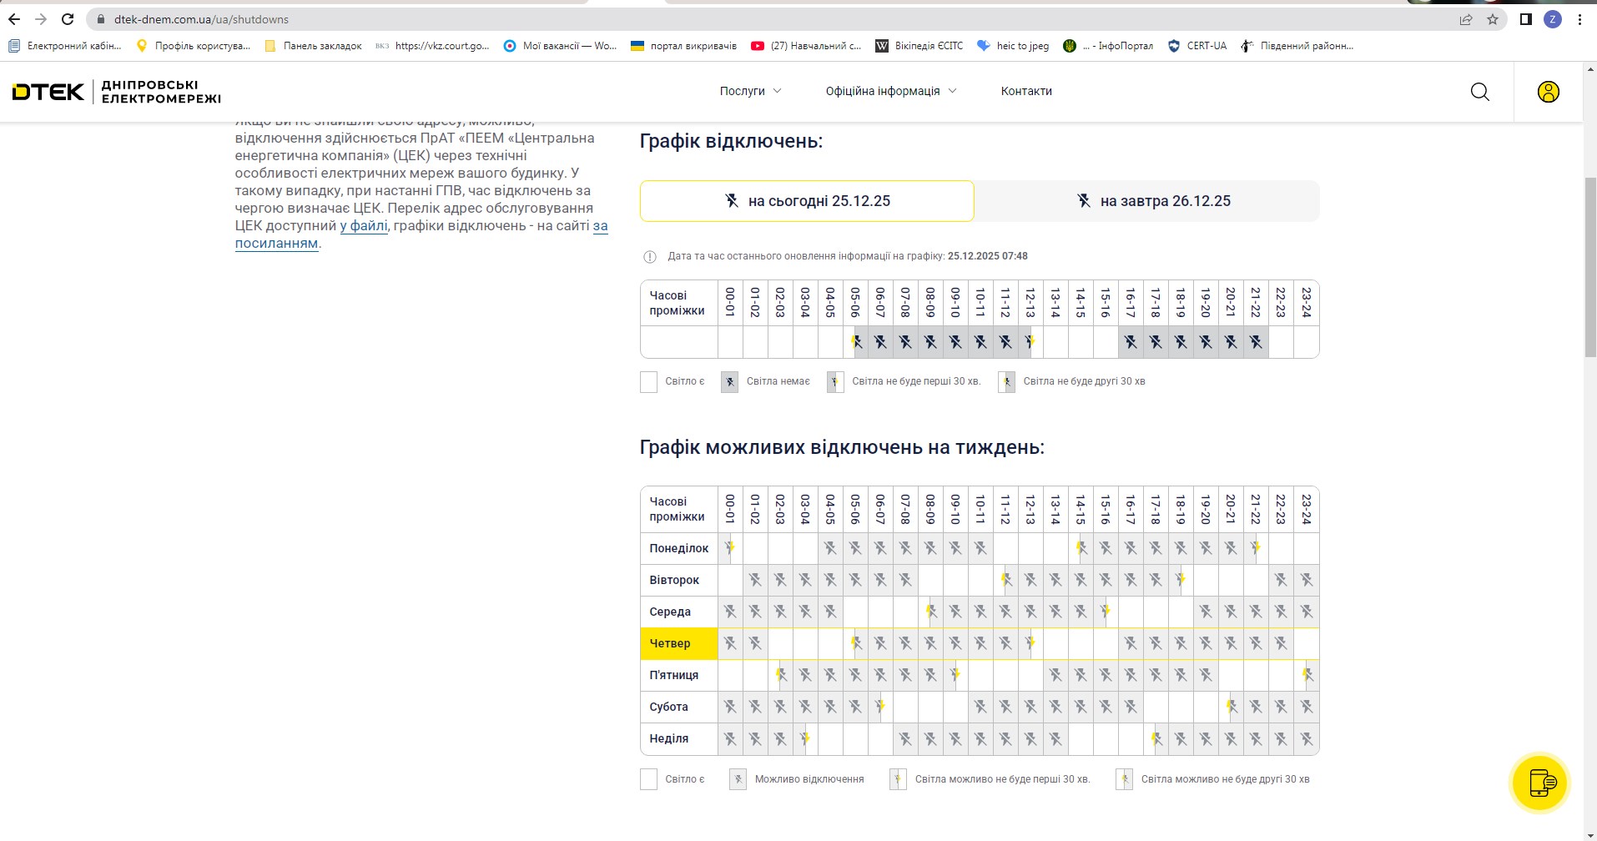Click the browser reload page icon
Screen dimensions: 1597x841
tap(68, 19)
